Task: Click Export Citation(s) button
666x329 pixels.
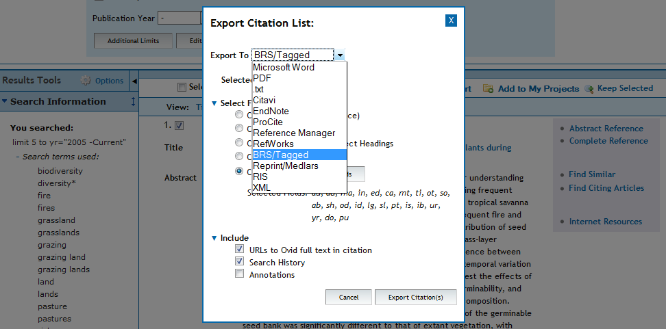Action: [x=415, y=298]
